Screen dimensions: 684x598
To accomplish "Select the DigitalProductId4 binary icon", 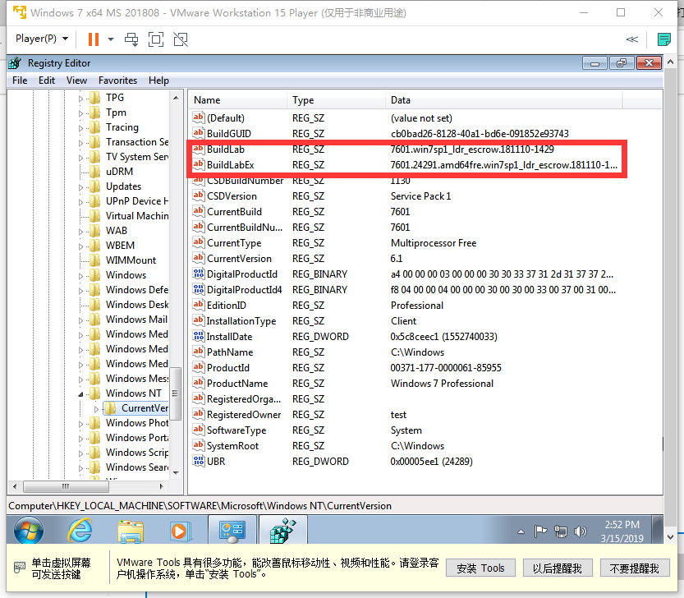I will point(199,289).
